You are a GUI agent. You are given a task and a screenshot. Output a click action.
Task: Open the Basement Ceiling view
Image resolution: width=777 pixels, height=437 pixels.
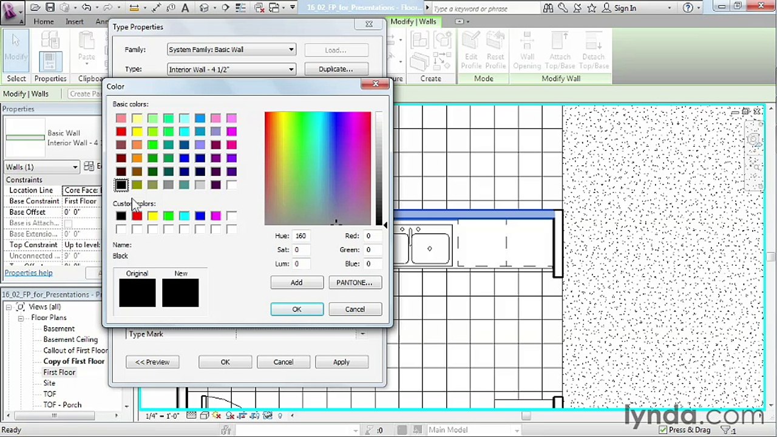[70, 339]
